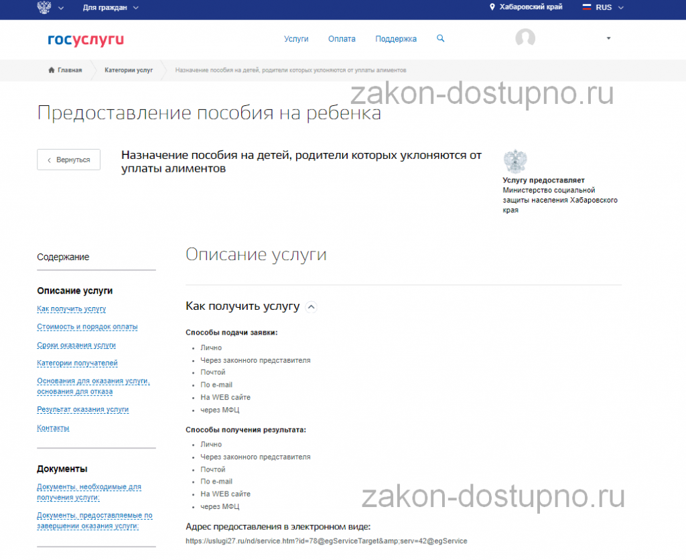Click the ministry emblem beside service provider
This screenshot has height=560, width=686.
[514, 162]
